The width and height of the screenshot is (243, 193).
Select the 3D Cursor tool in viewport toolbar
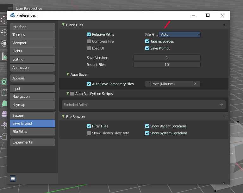4,20
